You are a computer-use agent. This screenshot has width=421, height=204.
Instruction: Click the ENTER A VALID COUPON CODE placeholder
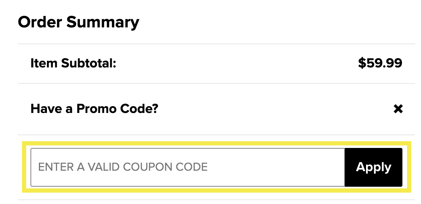coord(123,167)
